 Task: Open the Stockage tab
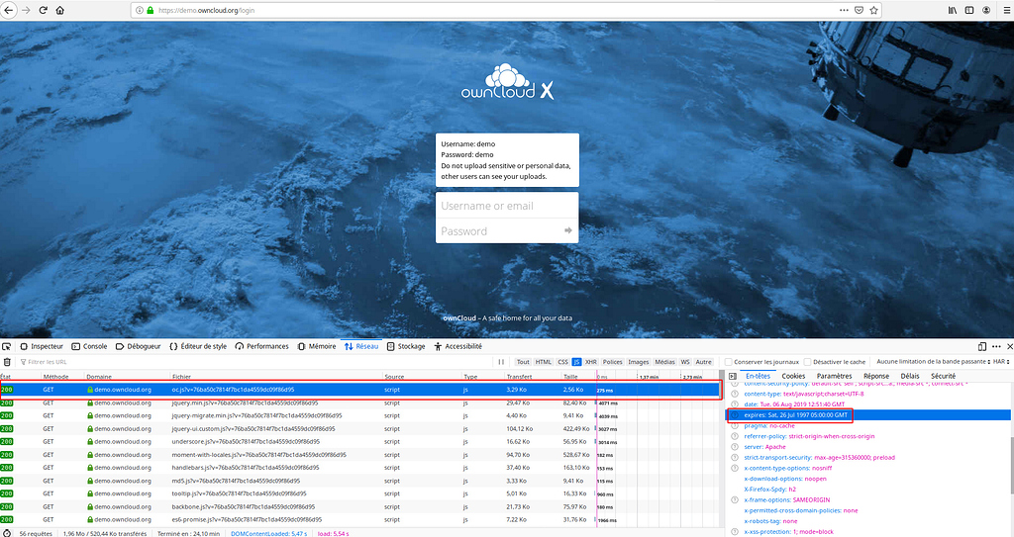(x=406, y=346)
